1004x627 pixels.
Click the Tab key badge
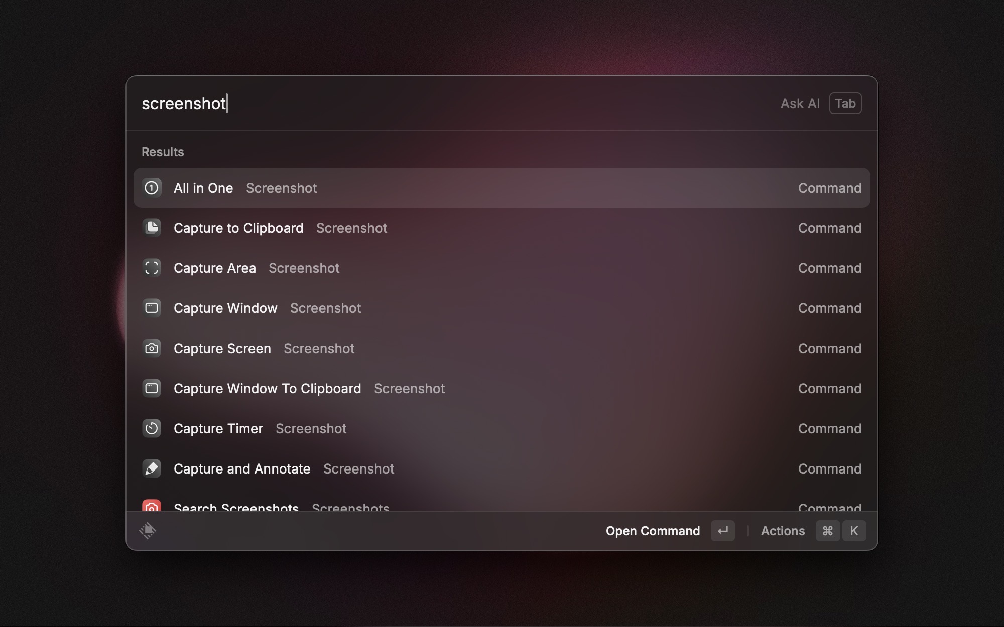point(845,104)
